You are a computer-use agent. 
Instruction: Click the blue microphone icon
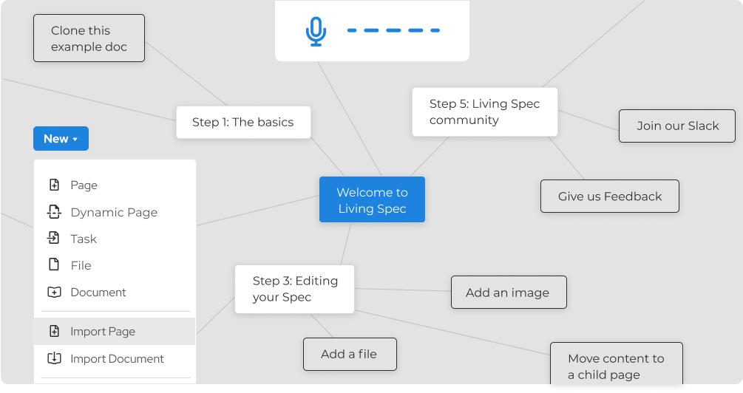tap(316, 32)
